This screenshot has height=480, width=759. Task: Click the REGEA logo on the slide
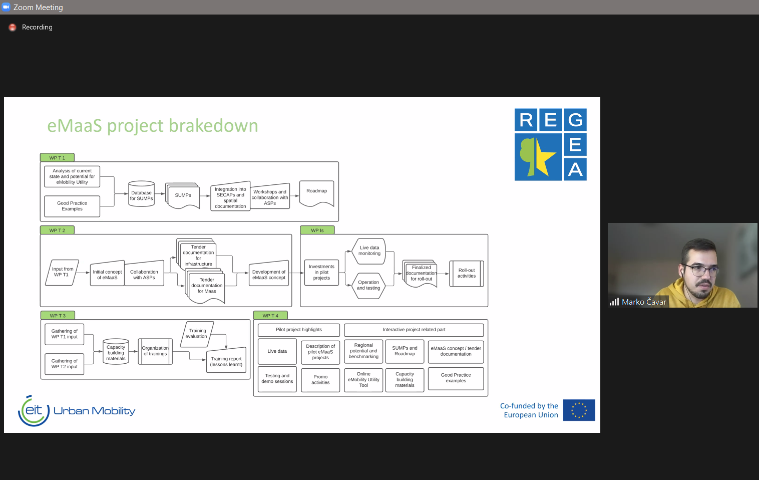550,144
